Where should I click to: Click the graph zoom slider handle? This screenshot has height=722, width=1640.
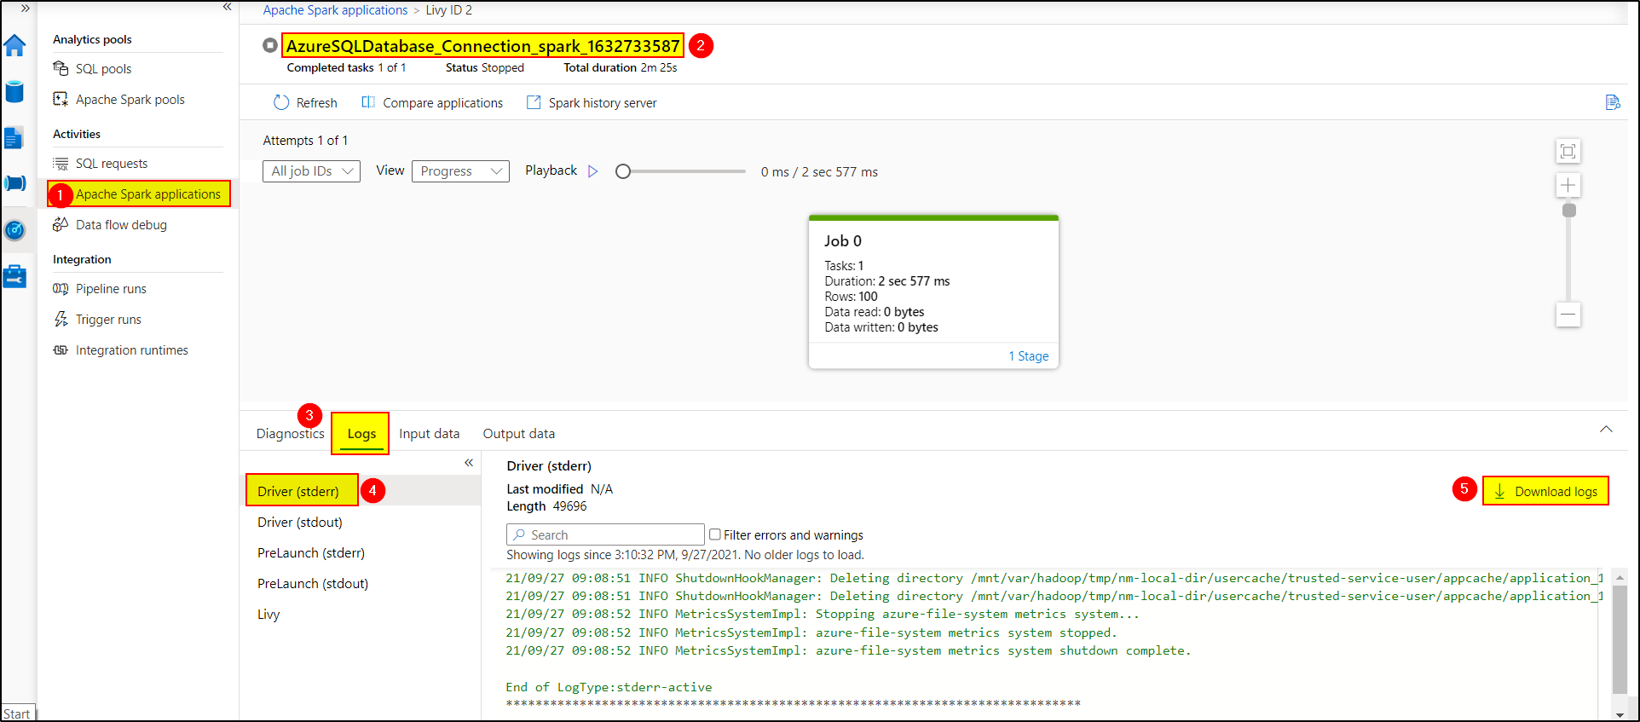1568,210
